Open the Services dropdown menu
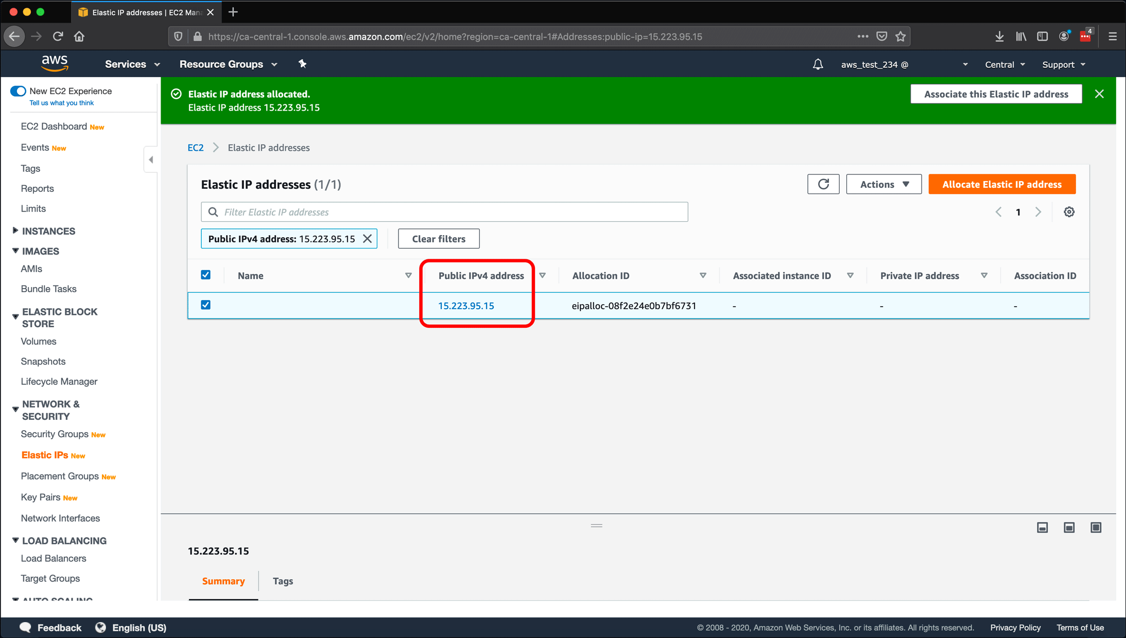 tap(132, 64)
